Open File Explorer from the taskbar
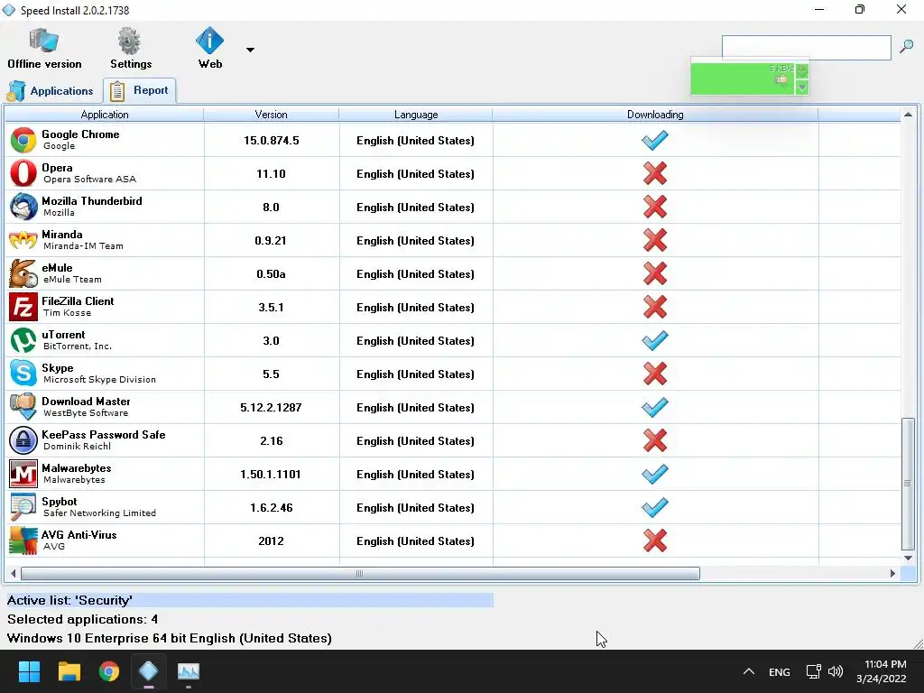Screen dimensions: 924x693 point(69,671)
